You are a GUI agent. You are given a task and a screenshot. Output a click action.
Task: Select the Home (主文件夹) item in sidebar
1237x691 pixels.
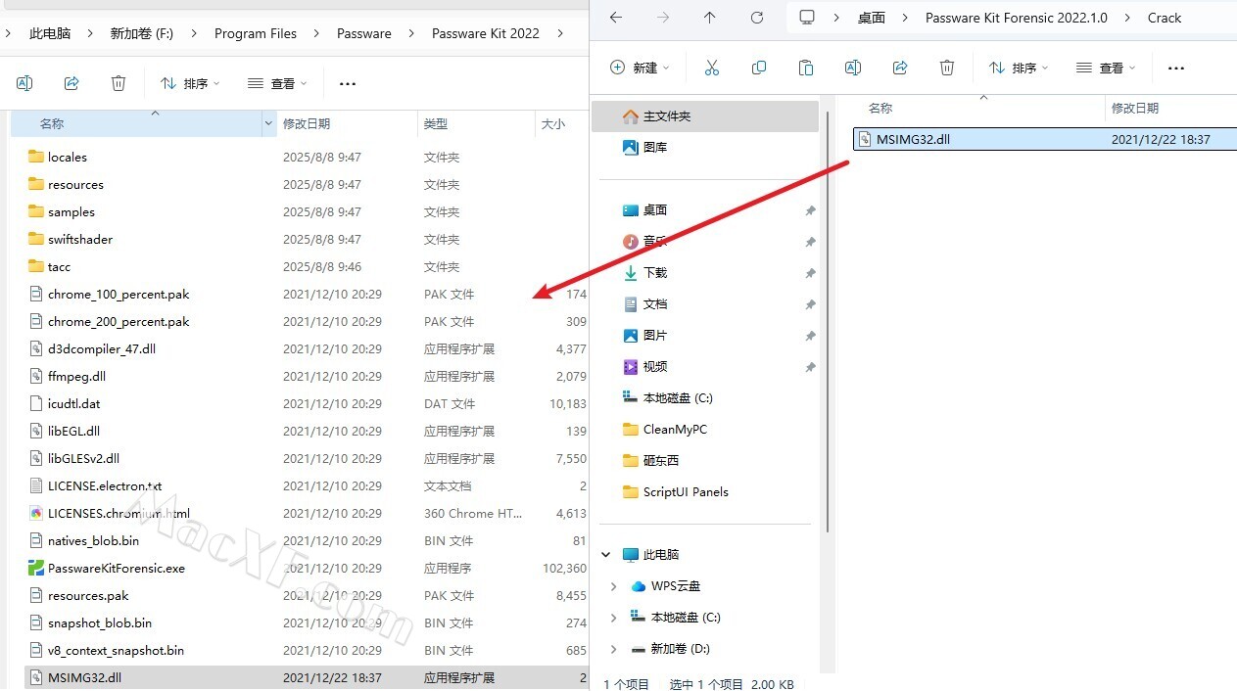click(705, 115)
